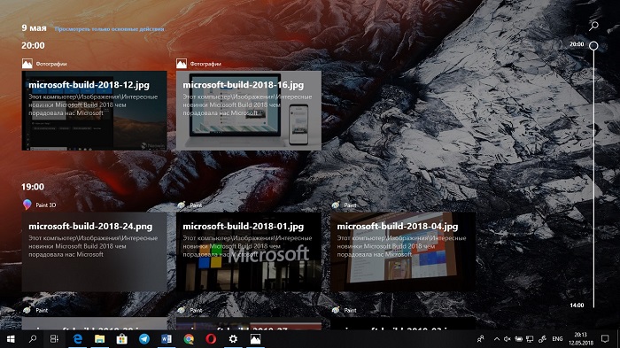Click the show only top activities link
The width and height of the screenshot is (620, 348).
[x=109, y=29]
